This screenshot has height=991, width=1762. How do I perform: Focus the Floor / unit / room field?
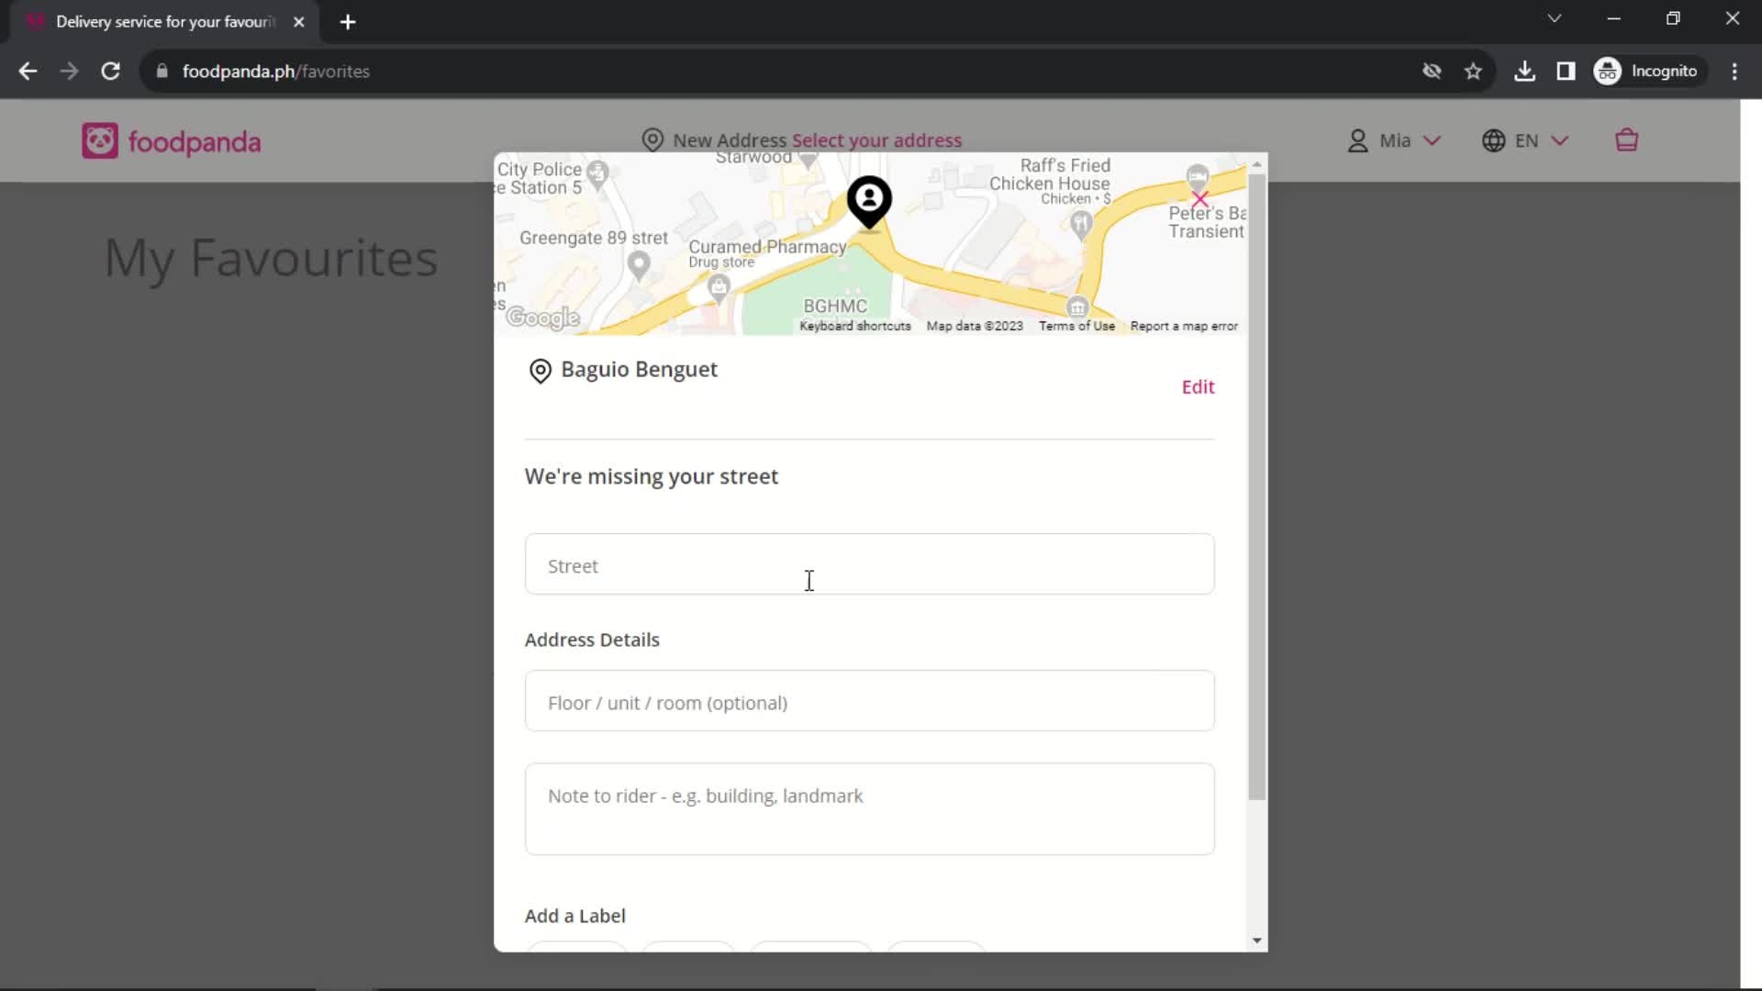pyautogui.click(x=869, y=701)
